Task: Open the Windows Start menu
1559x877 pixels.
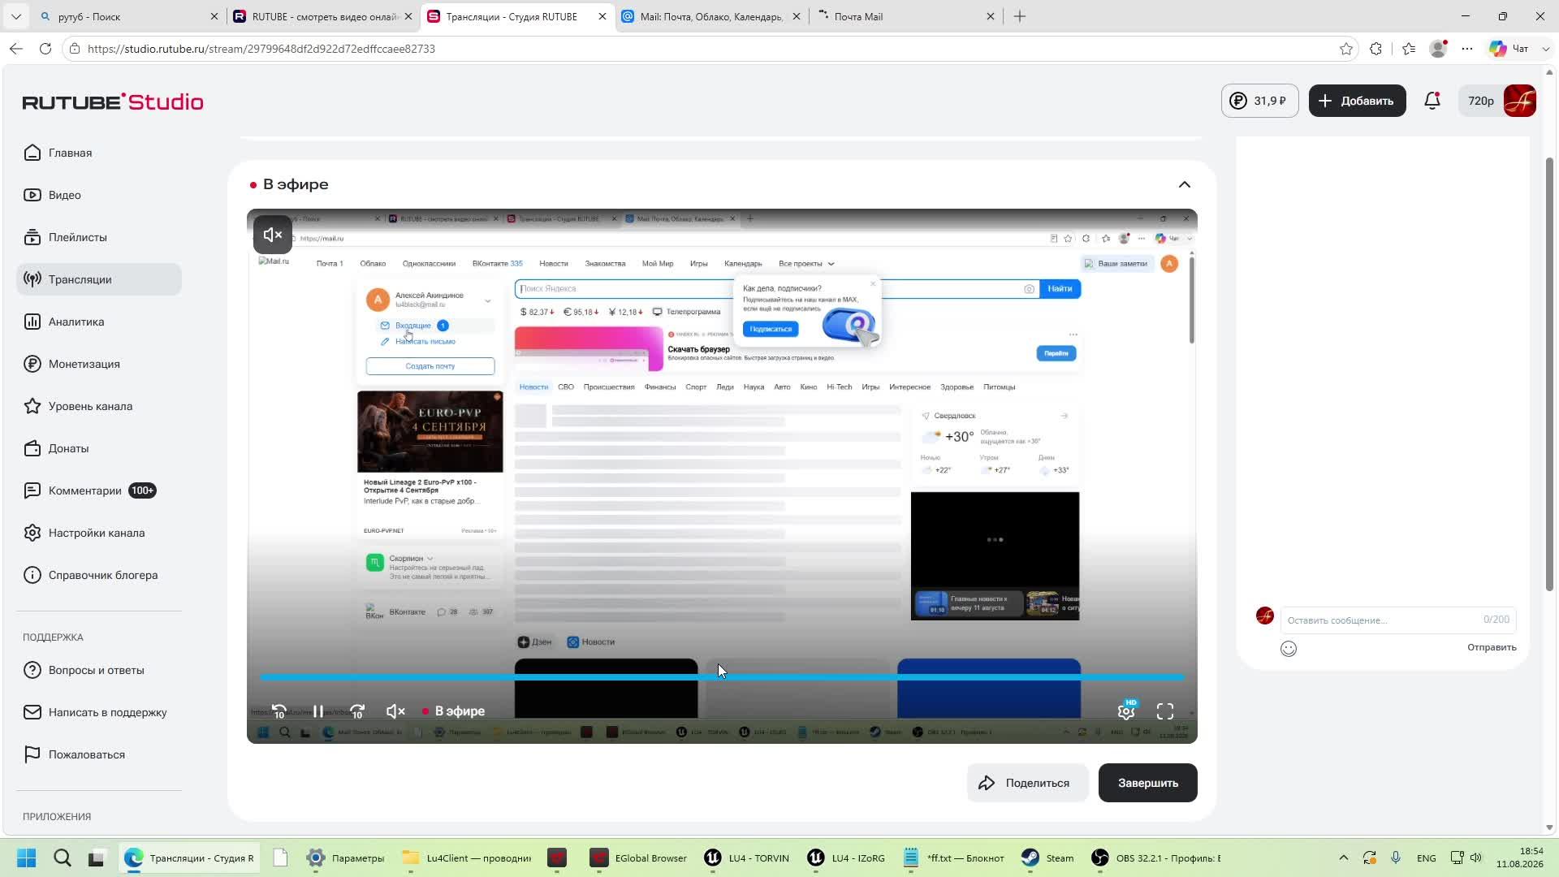Action: pos(26,858)
